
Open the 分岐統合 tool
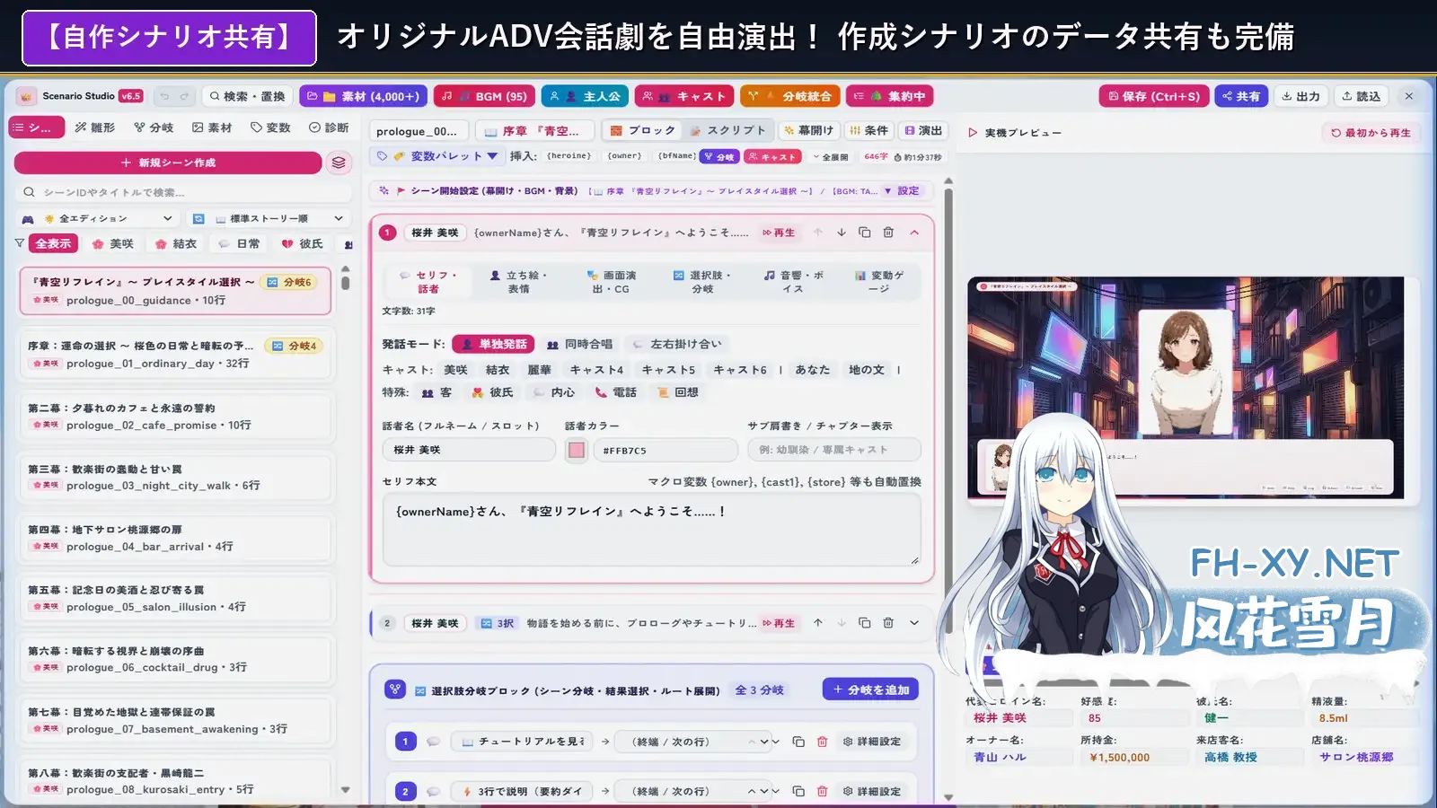(790, 96)
